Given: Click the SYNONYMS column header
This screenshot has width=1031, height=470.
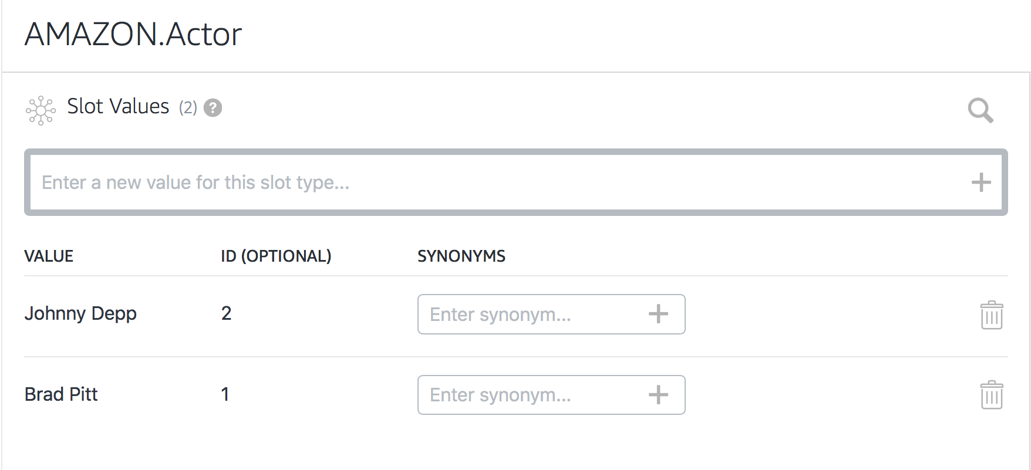Looking at the screenshot, I should point(461,256).
